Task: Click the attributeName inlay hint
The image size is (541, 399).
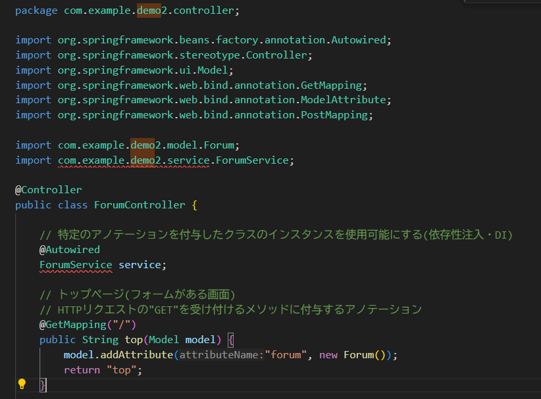Action: 221,355
